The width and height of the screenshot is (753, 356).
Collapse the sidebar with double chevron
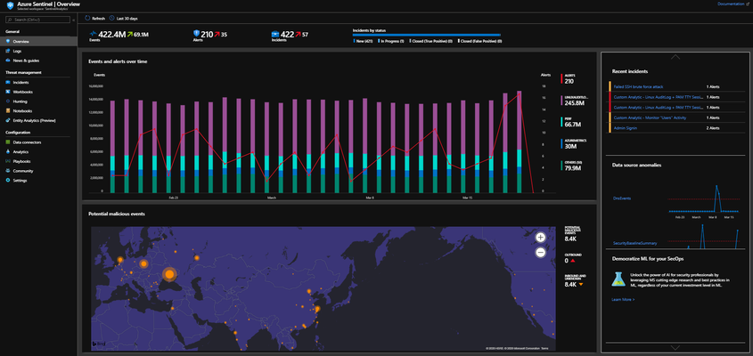point(73,20)
